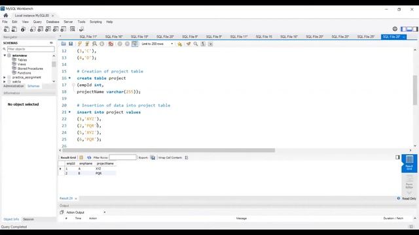Open the Query menu
419x235 pixels.
click(x=37, y=22)
